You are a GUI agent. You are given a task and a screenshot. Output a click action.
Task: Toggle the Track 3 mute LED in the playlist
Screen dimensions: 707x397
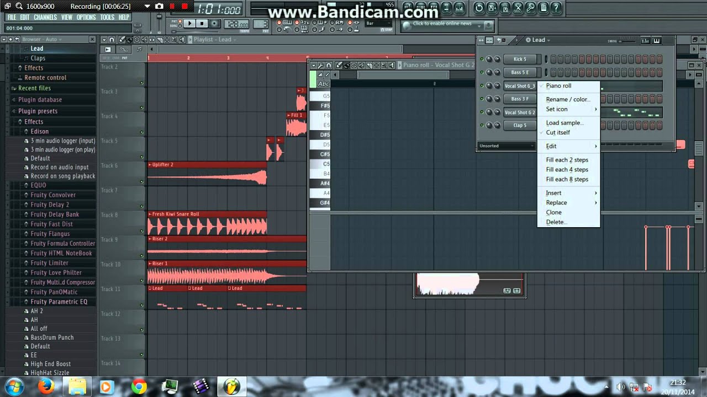tap(142, 108)
